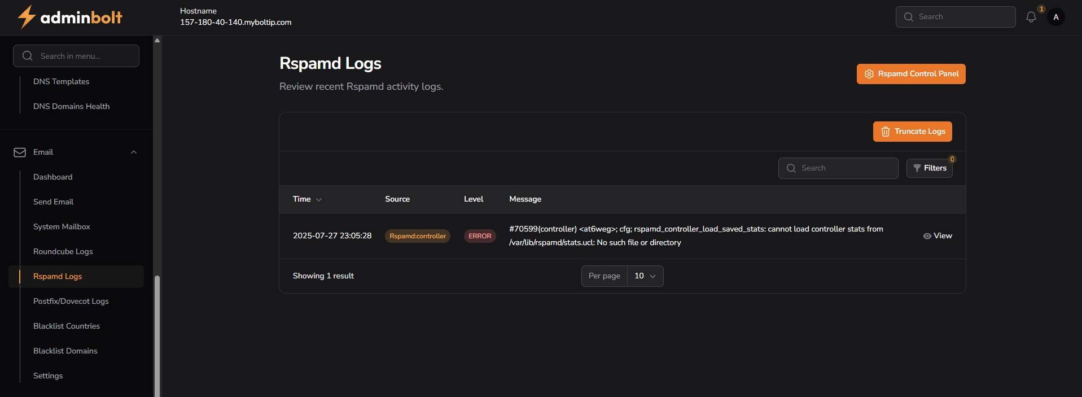This screenshot has height=397, width=1082.
Task: Open Send Email page
Action: point(53,202)
